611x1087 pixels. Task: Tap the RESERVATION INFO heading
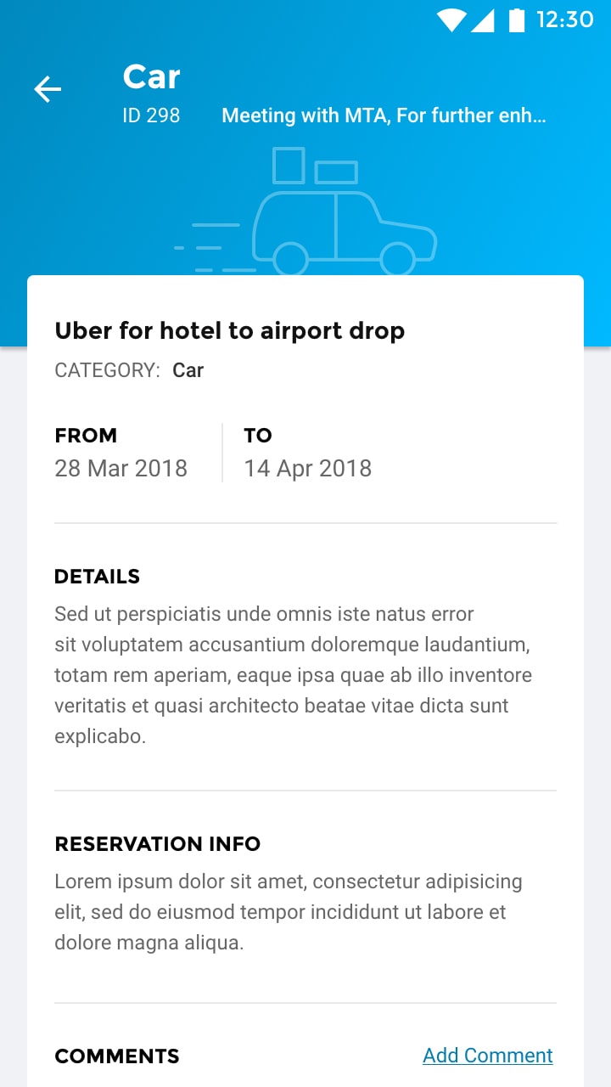(157, 844)
